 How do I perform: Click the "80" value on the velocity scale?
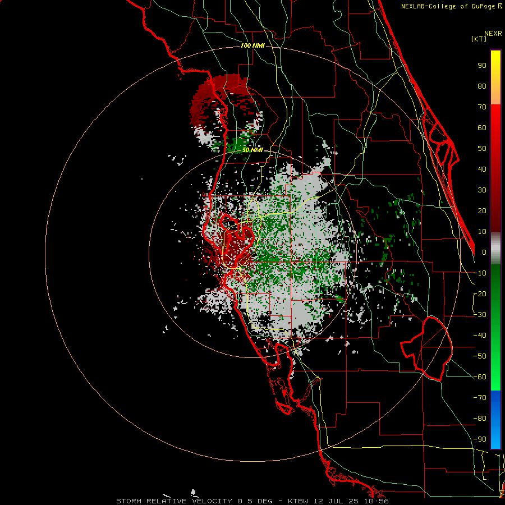tap(482, 86)
